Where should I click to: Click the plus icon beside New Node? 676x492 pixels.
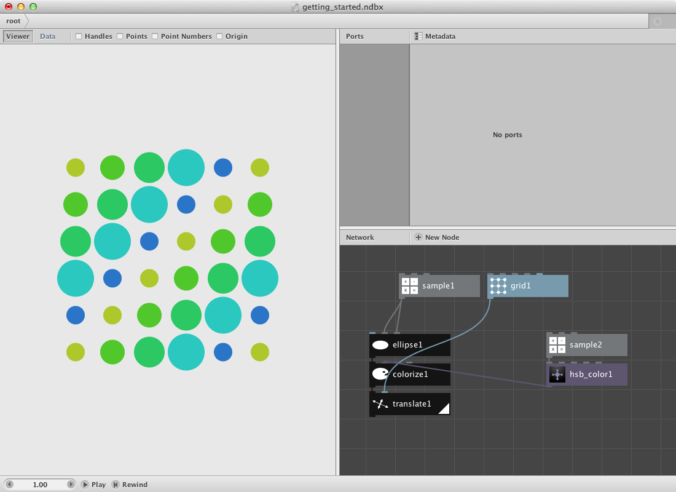418,237
